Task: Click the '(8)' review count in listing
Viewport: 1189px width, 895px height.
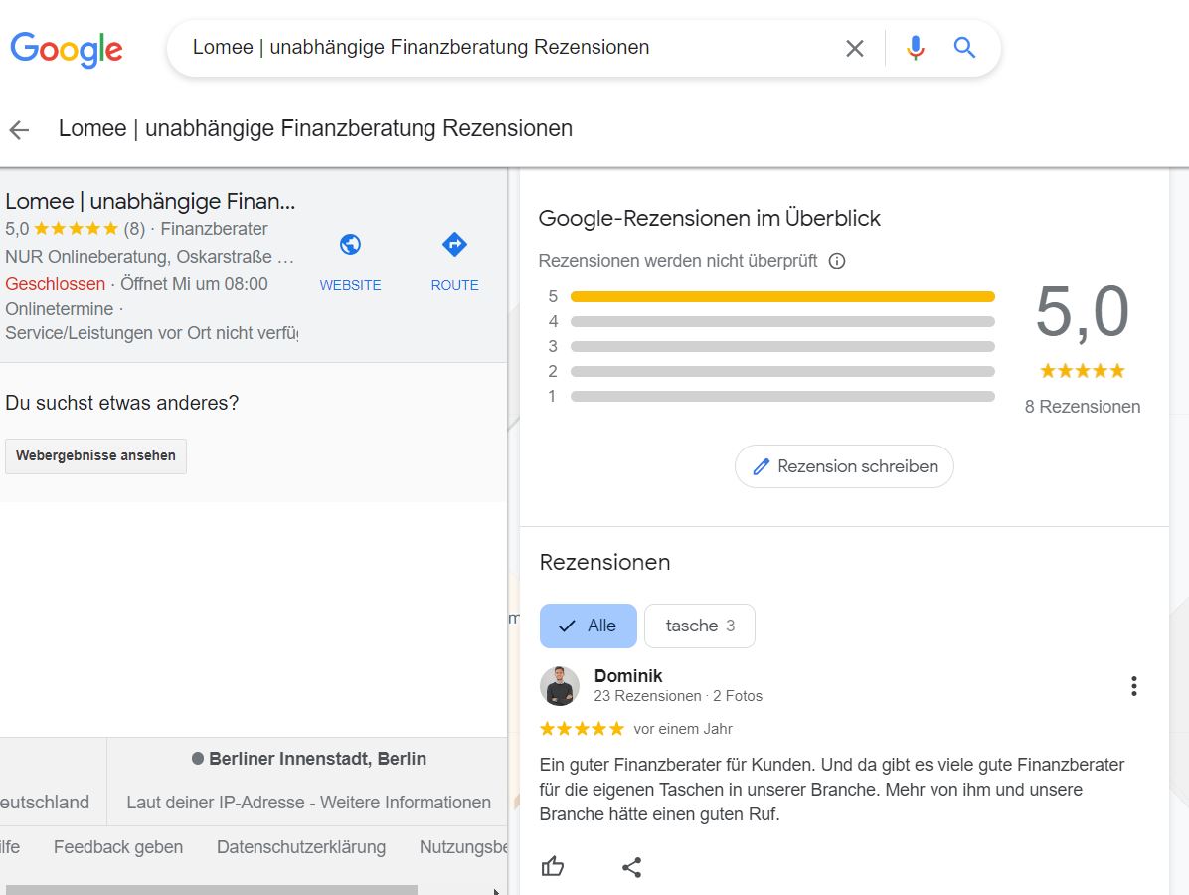Action: click(x=134, y=229)
